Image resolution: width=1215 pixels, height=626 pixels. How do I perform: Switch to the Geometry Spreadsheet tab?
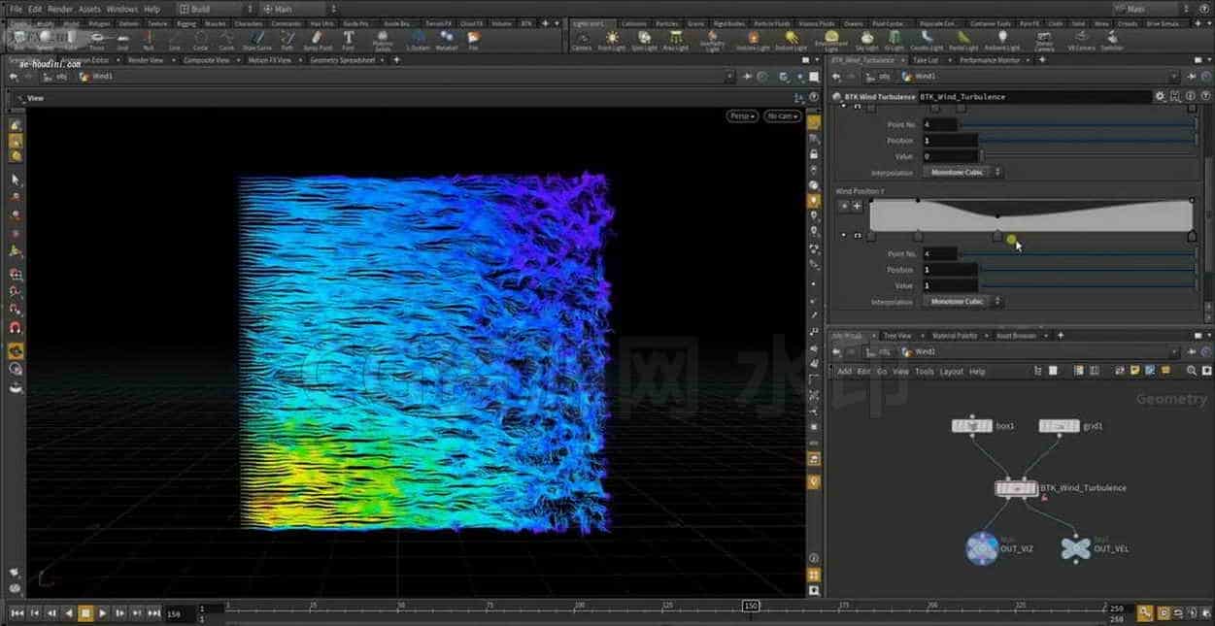coord(342,60)
